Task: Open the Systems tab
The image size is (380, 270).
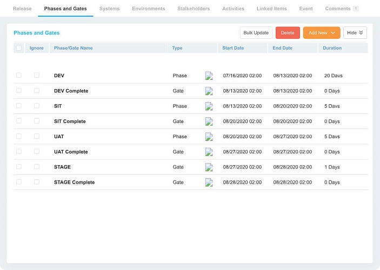Action: pos(109,9)
